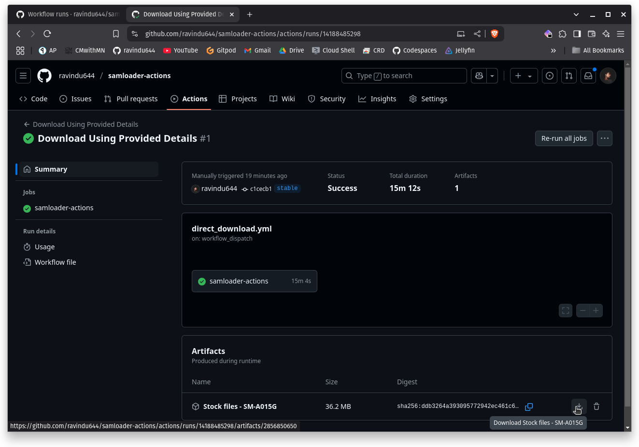The image size is (639, 447).
Task: Show more bookmarks chevron
Action: [x=554, y=50]
